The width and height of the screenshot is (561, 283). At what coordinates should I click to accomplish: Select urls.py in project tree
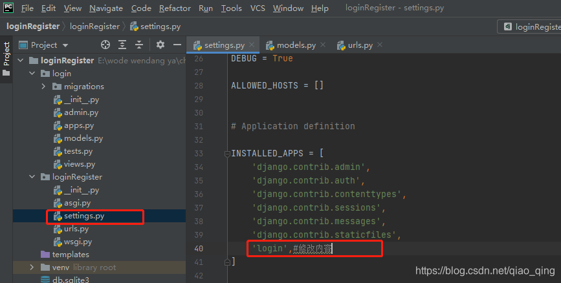tap(76, 229)
